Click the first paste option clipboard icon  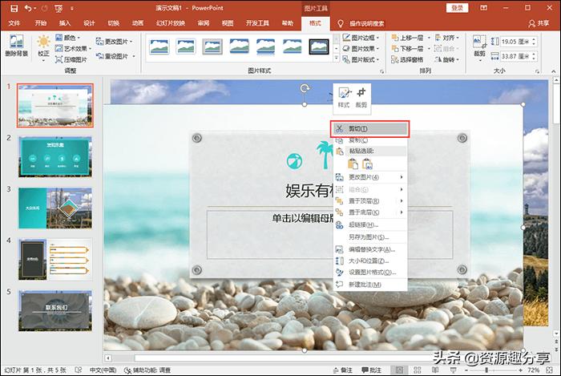tap(353, 164)
